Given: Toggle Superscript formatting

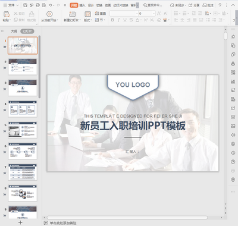Looking at the screenshot, I should pos(146,20).
